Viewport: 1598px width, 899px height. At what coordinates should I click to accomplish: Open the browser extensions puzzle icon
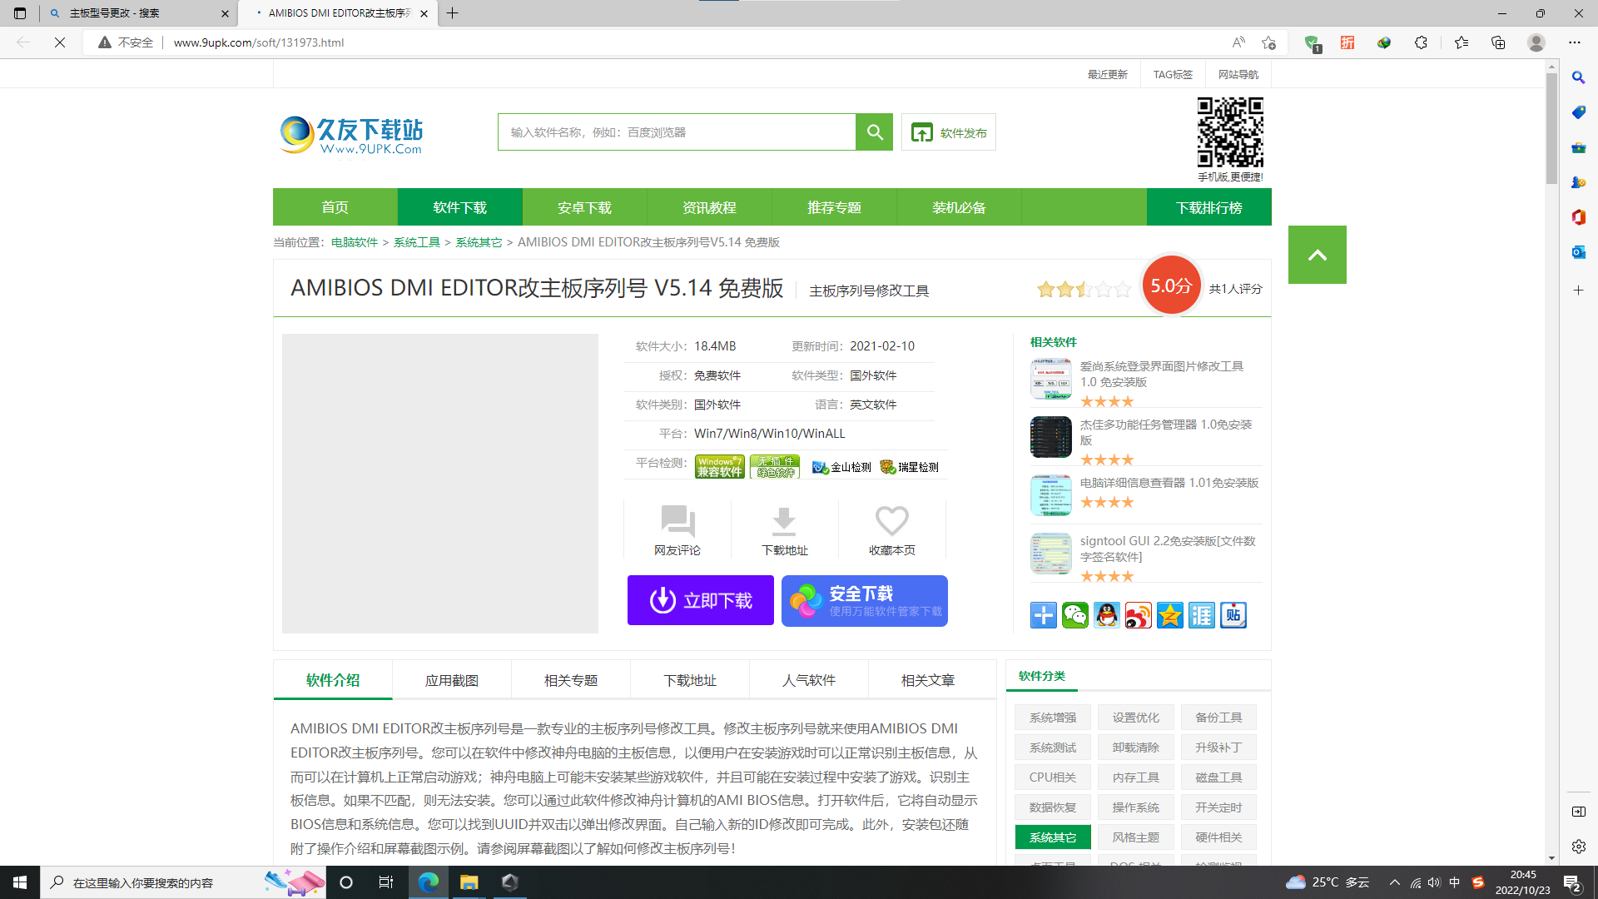click(x=1421, y=42)
